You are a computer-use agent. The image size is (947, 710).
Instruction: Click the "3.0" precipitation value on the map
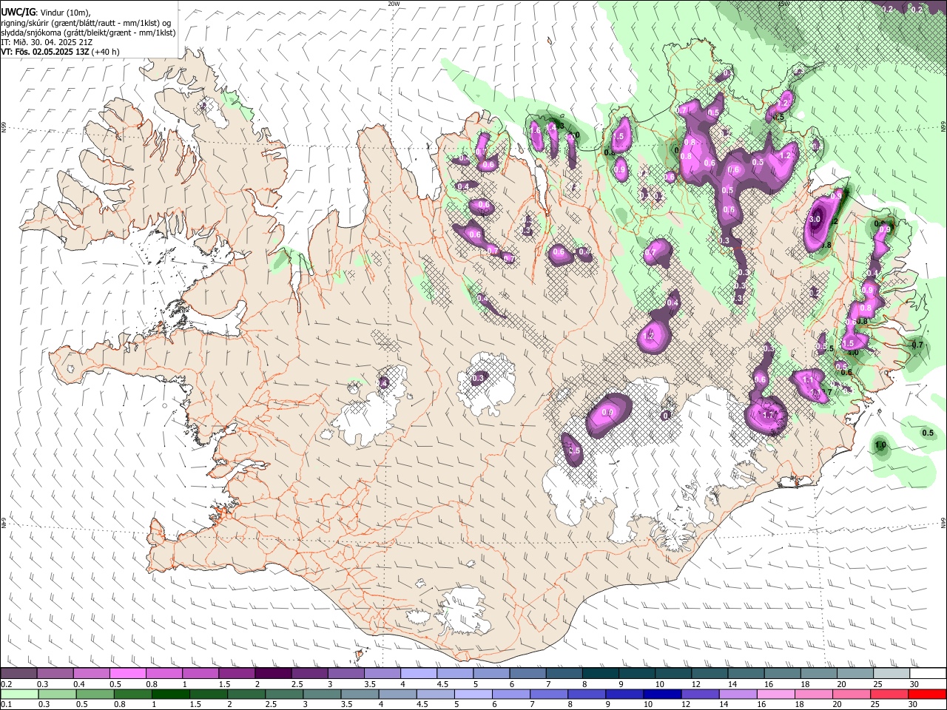click(815, 220)
